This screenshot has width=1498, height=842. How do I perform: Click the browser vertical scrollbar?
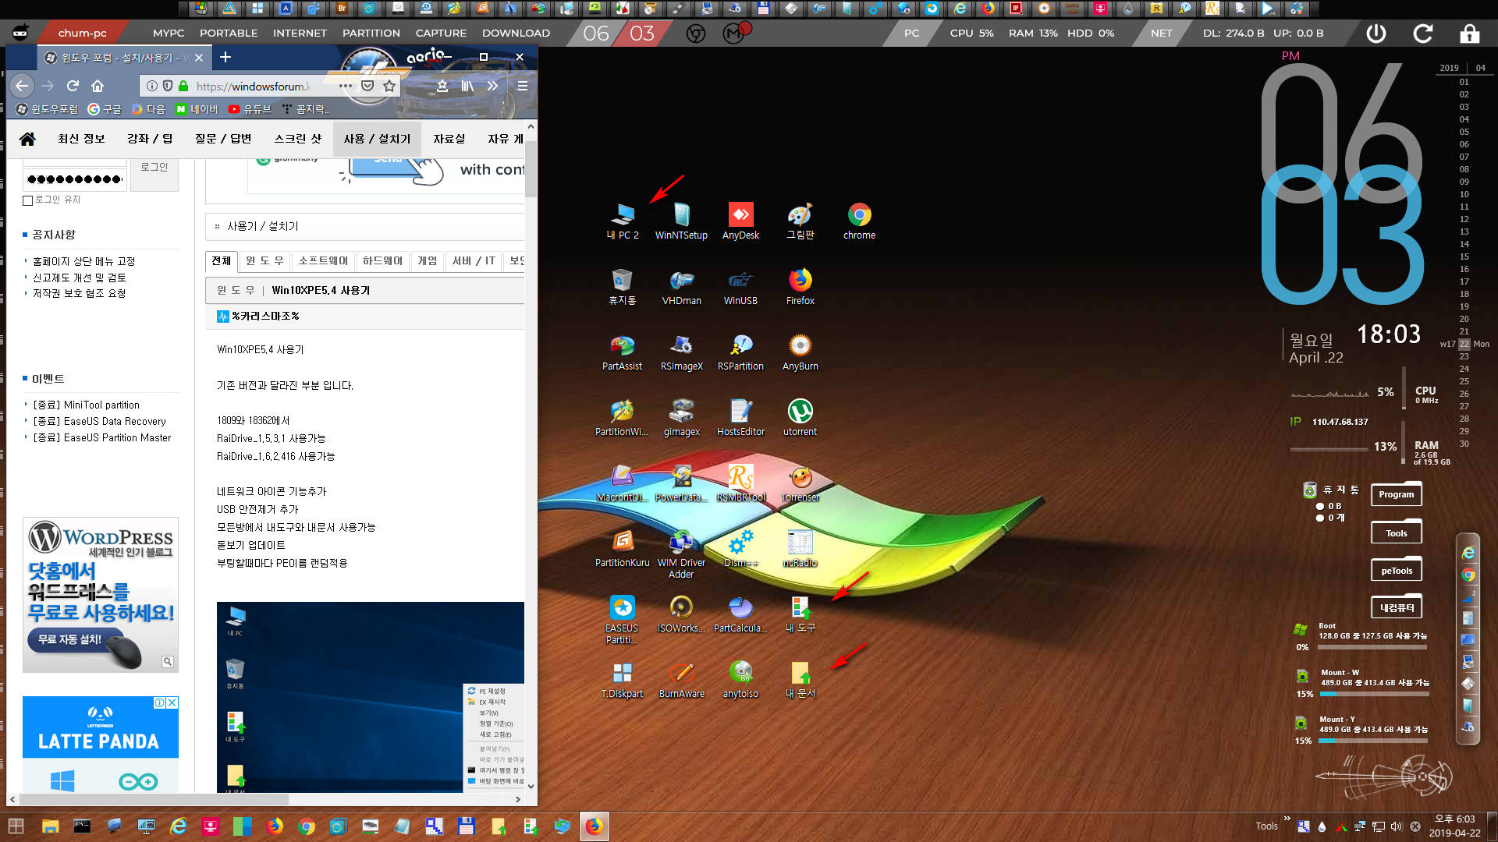(531, 168)
